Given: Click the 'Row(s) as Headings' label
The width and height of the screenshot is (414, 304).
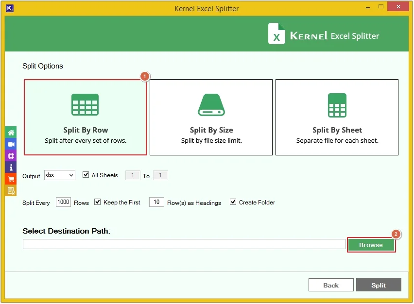Looking at the screenshot, I should 194,203.
